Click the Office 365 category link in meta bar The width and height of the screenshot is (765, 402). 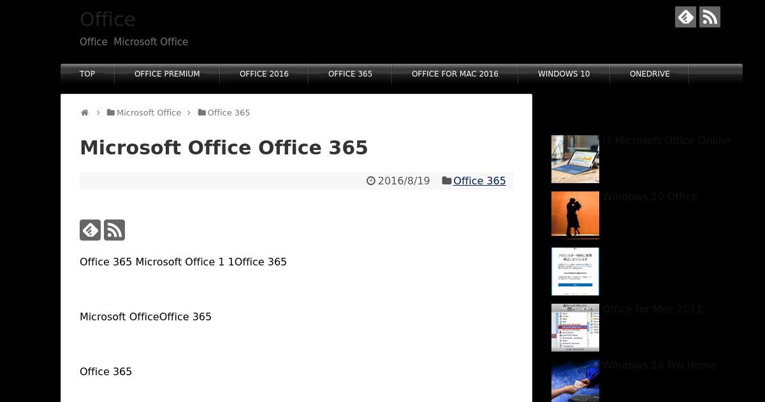(479, 181)
